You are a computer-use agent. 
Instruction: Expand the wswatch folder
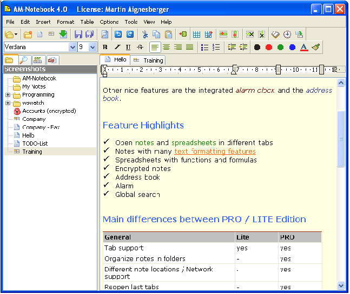(8, 103)
